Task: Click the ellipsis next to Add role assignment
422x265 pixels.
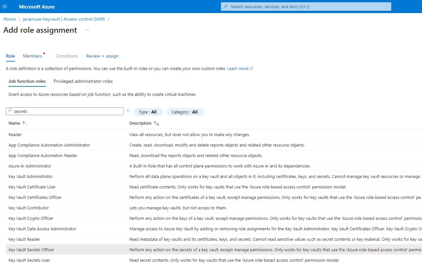Action: tap(87, 30)
